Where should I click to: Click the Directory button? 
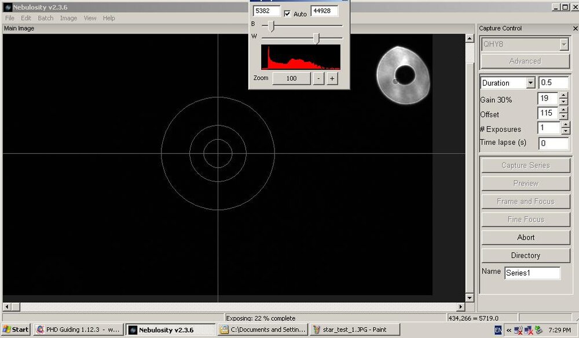(525, 255)
